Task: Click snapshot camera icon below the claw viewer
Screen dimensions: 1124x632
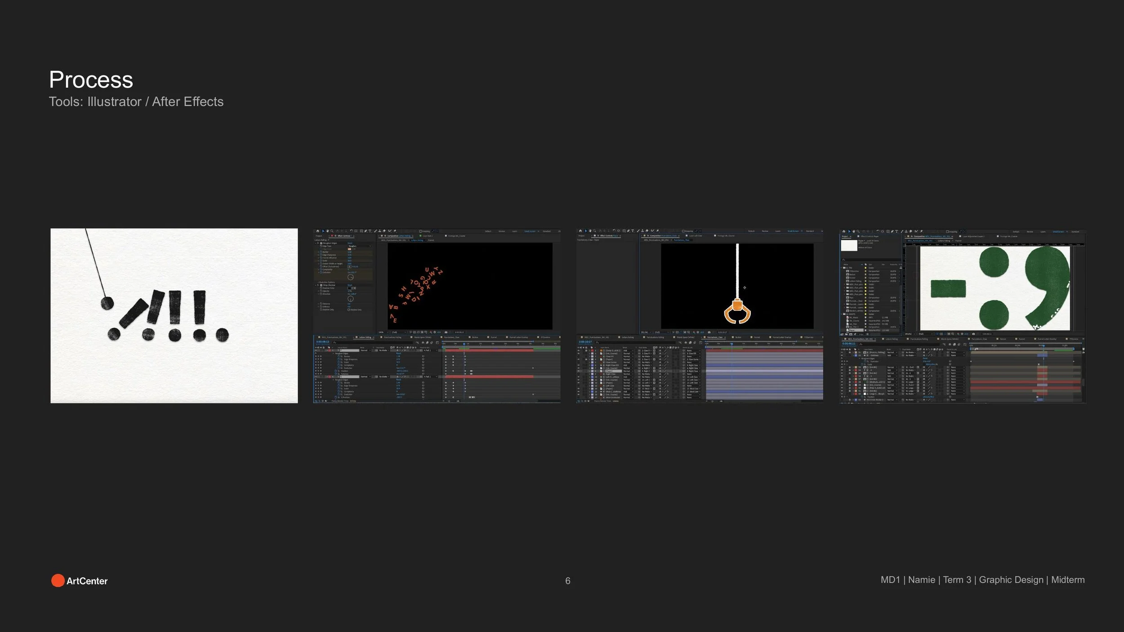Action: 709,332
